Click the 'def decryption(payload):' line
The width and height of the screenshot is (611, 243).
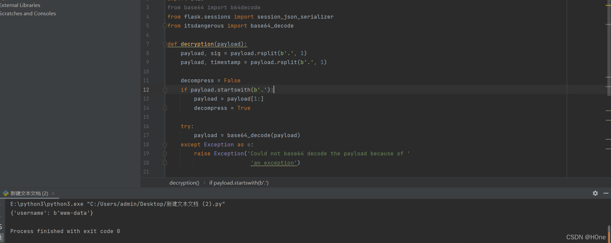207,44
